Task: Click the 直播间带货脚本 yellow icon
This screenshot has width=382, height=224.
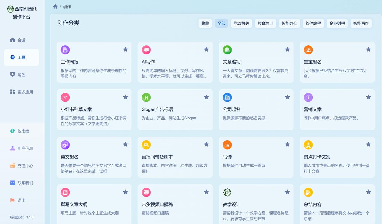Action: tap(146, 145)
